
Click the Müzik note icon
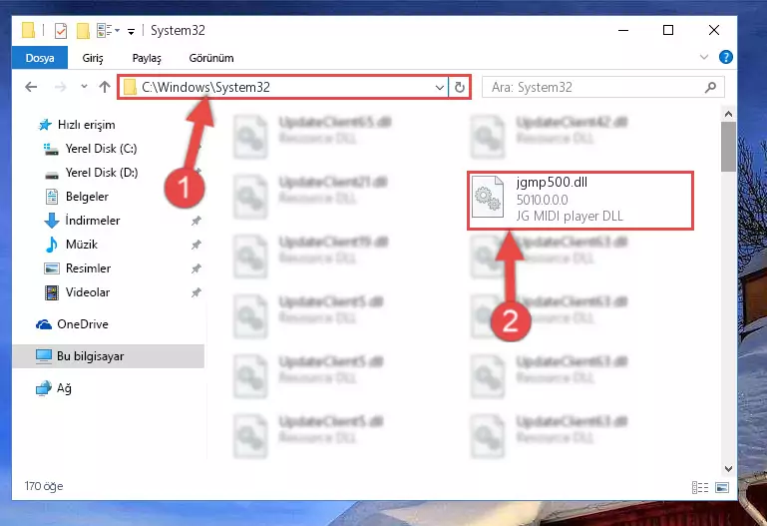coord(51,245)
